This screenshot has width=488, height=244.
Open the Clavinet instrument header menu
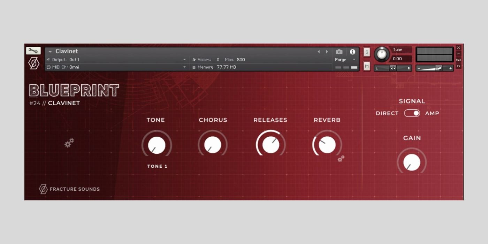point(50,51)
